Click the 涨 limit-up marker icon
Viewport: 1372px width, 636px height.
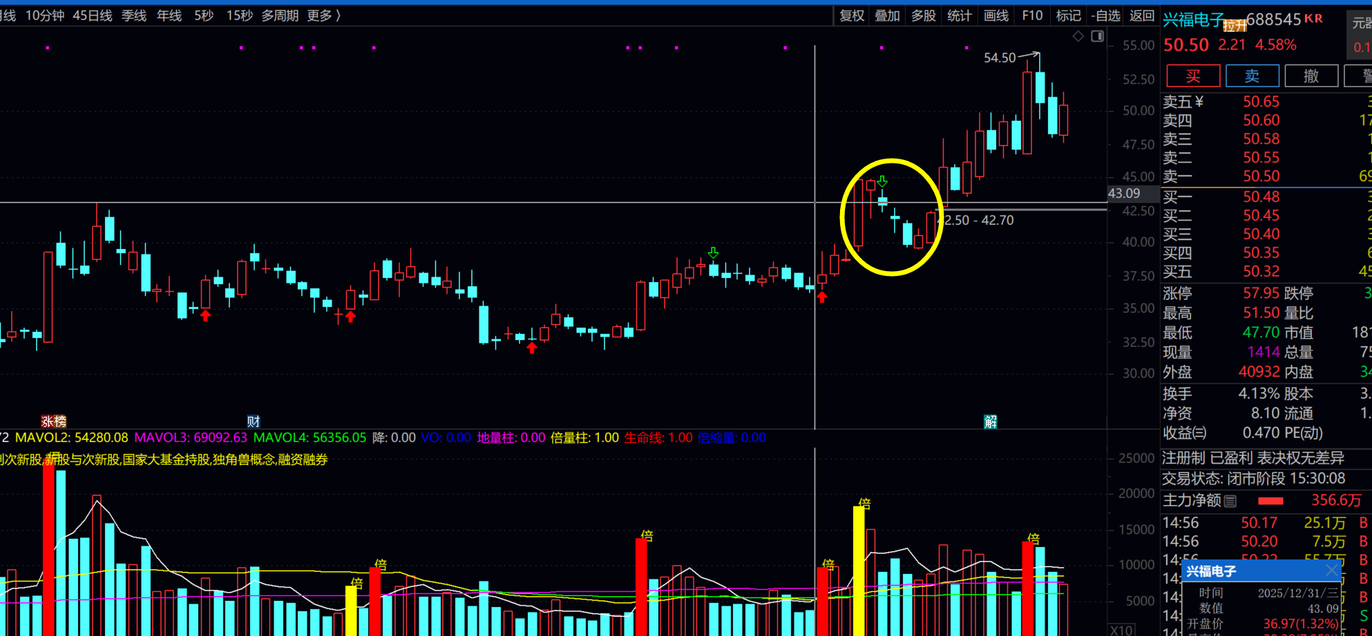pyautogui.click(x=48, y=421)
